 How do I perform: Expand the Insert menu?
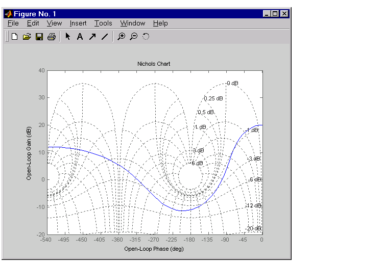coord(78,23)
